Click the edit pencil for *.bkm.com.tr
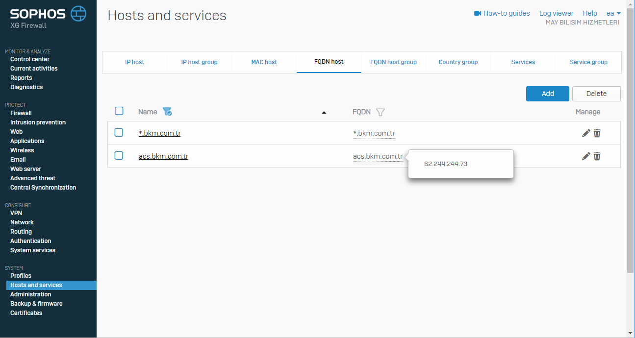This screenshot has width=635, height=338. pyautogui.click(x=586, y=133)
